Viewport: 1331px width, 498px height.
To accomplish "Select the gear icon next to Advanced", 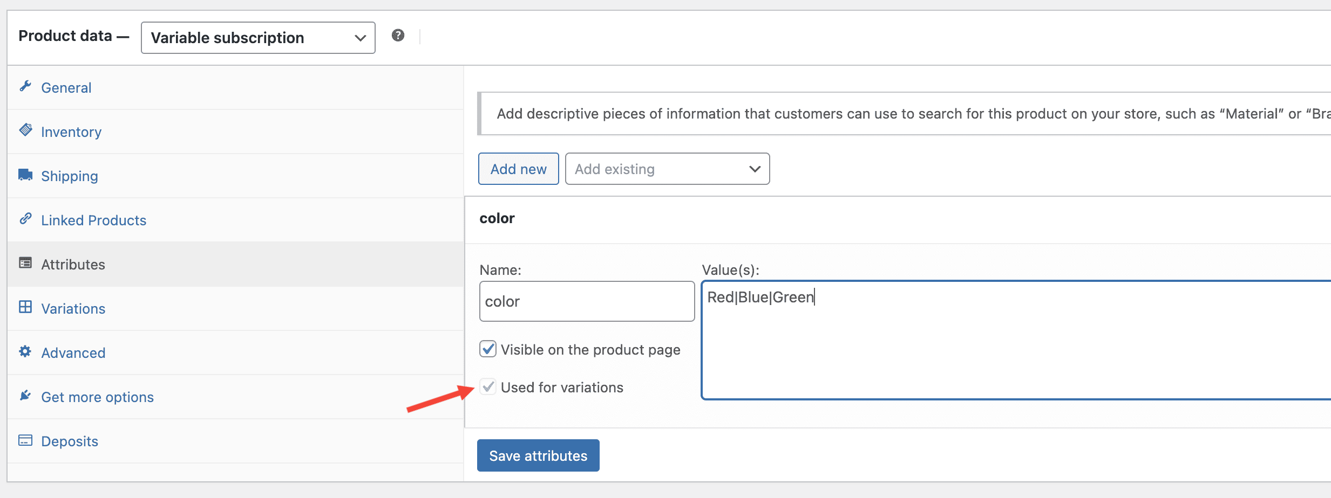I will (x=25, y=351).
